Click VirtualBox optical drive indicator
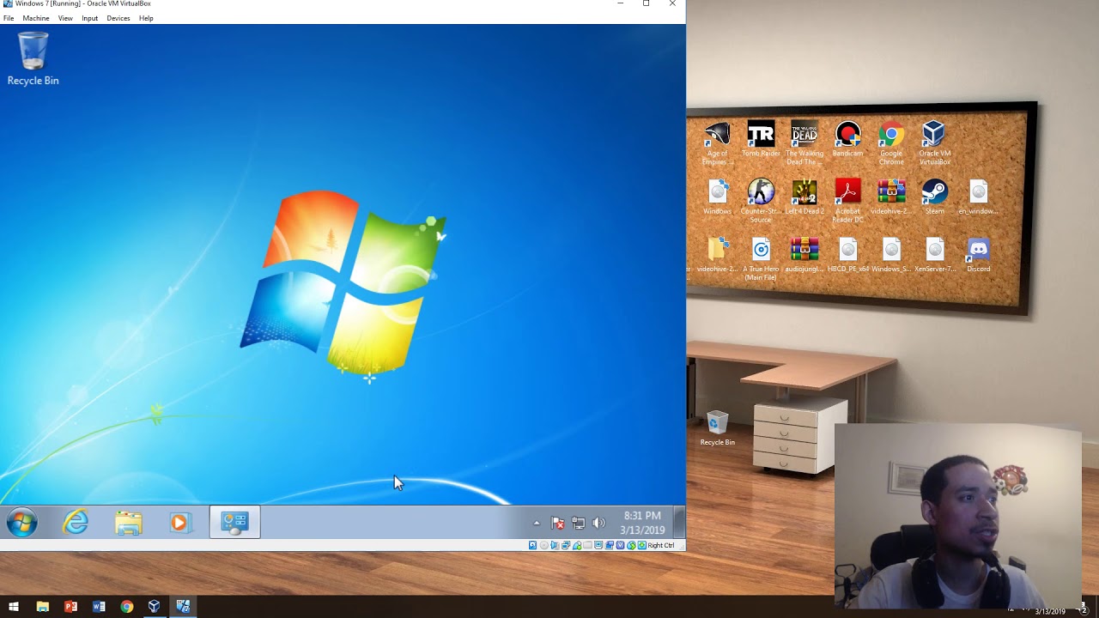The width and height of the screenshot is (1099, 618). (543, 545)
